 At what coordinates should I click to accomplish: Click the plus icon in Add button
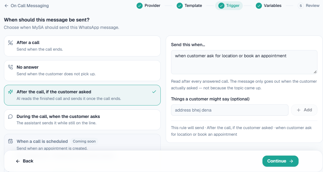click(x=299, y=110)
